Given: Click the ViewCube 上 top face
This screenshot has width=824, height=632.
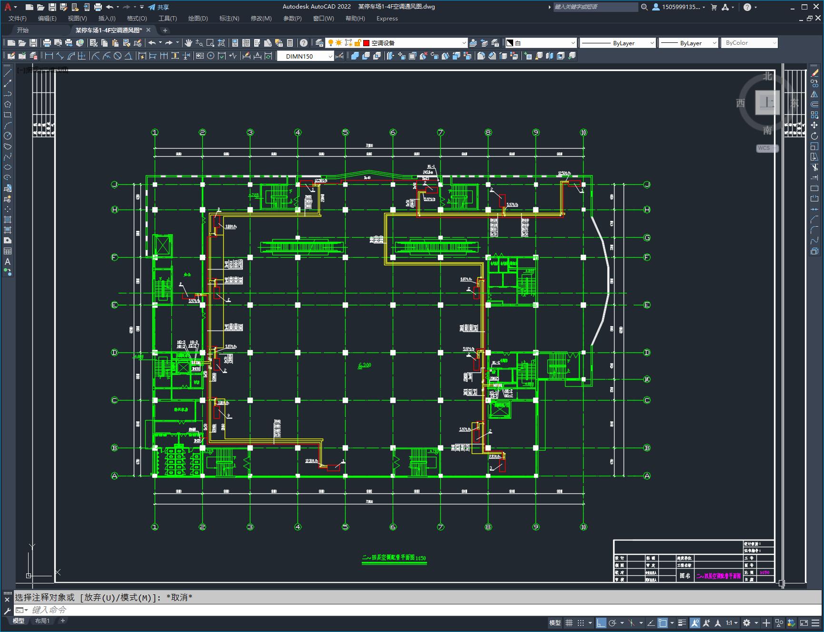Looking at the screenshot, I should (x=767, y=103).
